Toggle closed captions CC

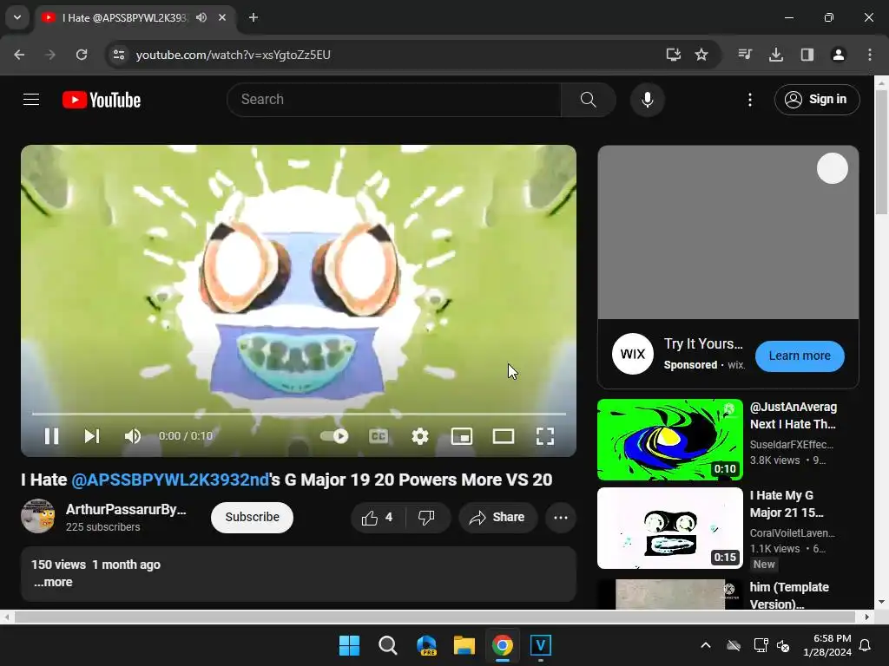point(379,436)
